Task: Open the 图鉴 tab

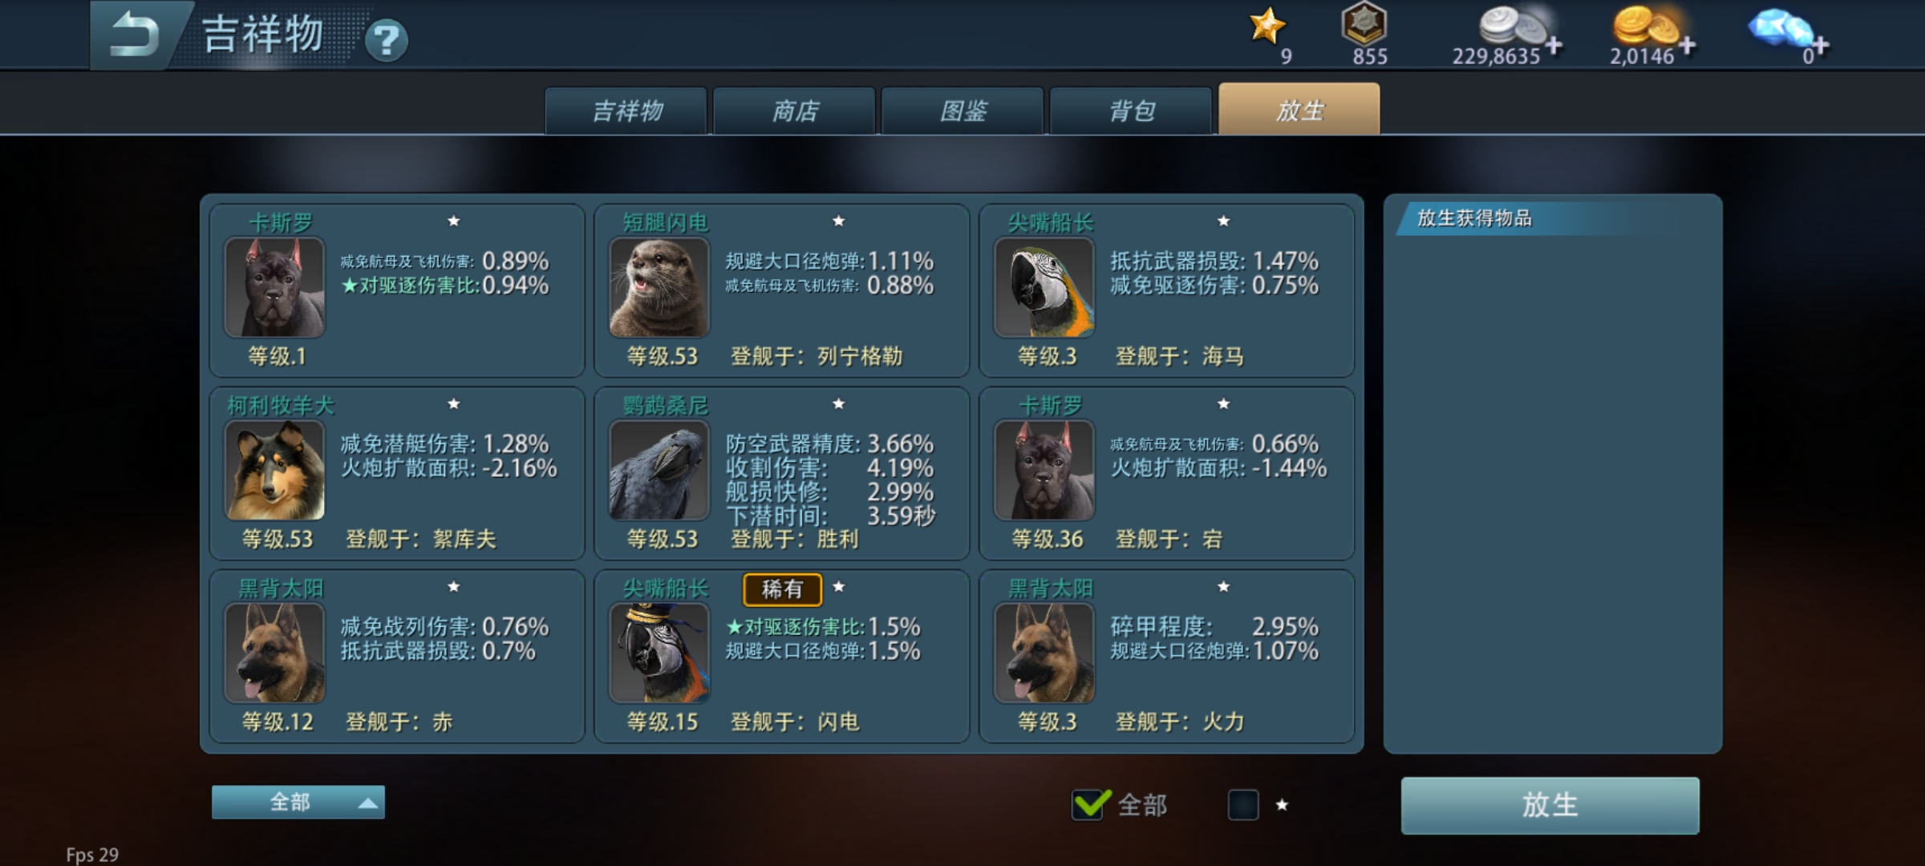Action: (963, 111)
